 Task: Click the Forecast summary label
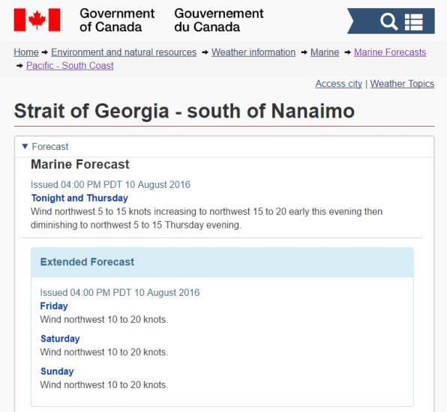point(50,147)
